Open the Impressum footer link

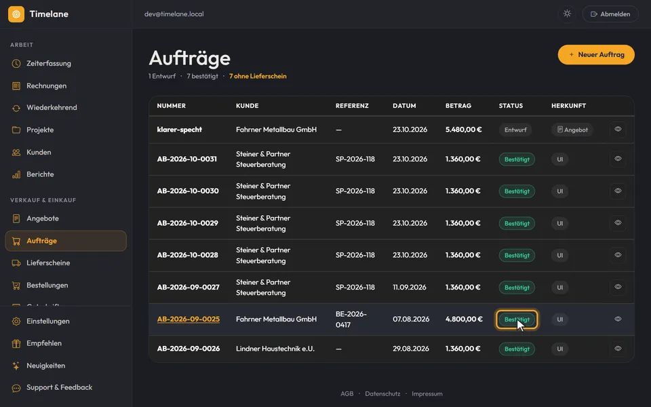pyautogui.click(x=427, y=393)
